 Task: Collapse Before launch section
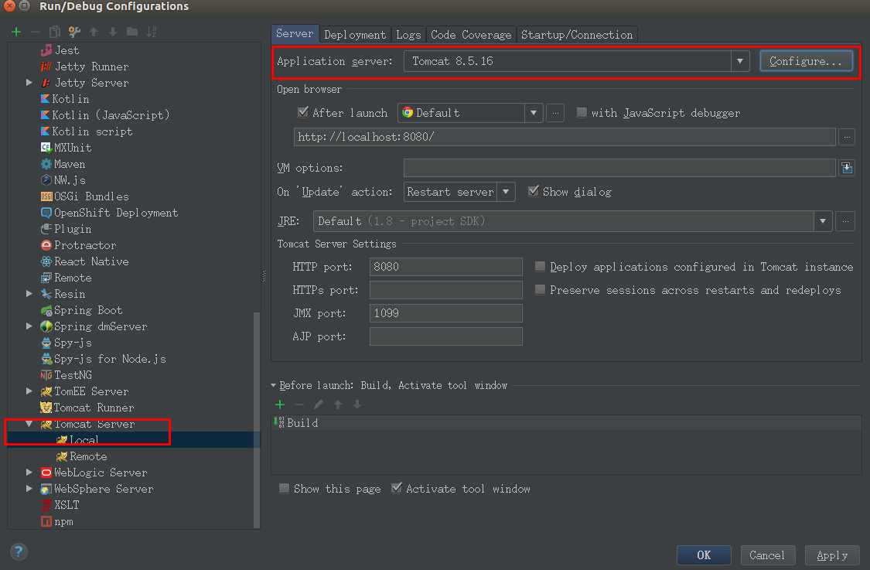[x=274, y=385]
